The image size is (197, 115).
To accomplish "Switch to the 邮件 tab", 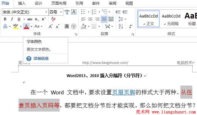I will coord(96,3).
